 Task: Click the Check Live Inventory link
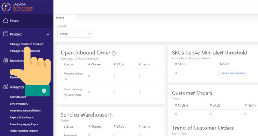coord(233,73)
